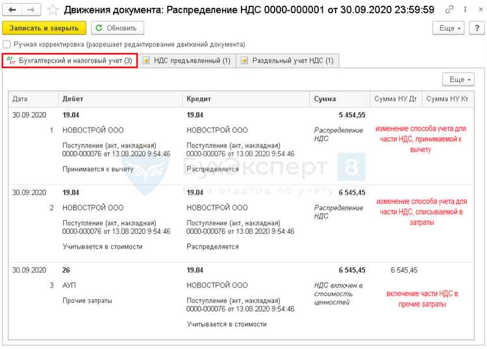Click the Кредит subconto Учитывается в стоимости in row 3
The image size is (487, 349).
227,324
